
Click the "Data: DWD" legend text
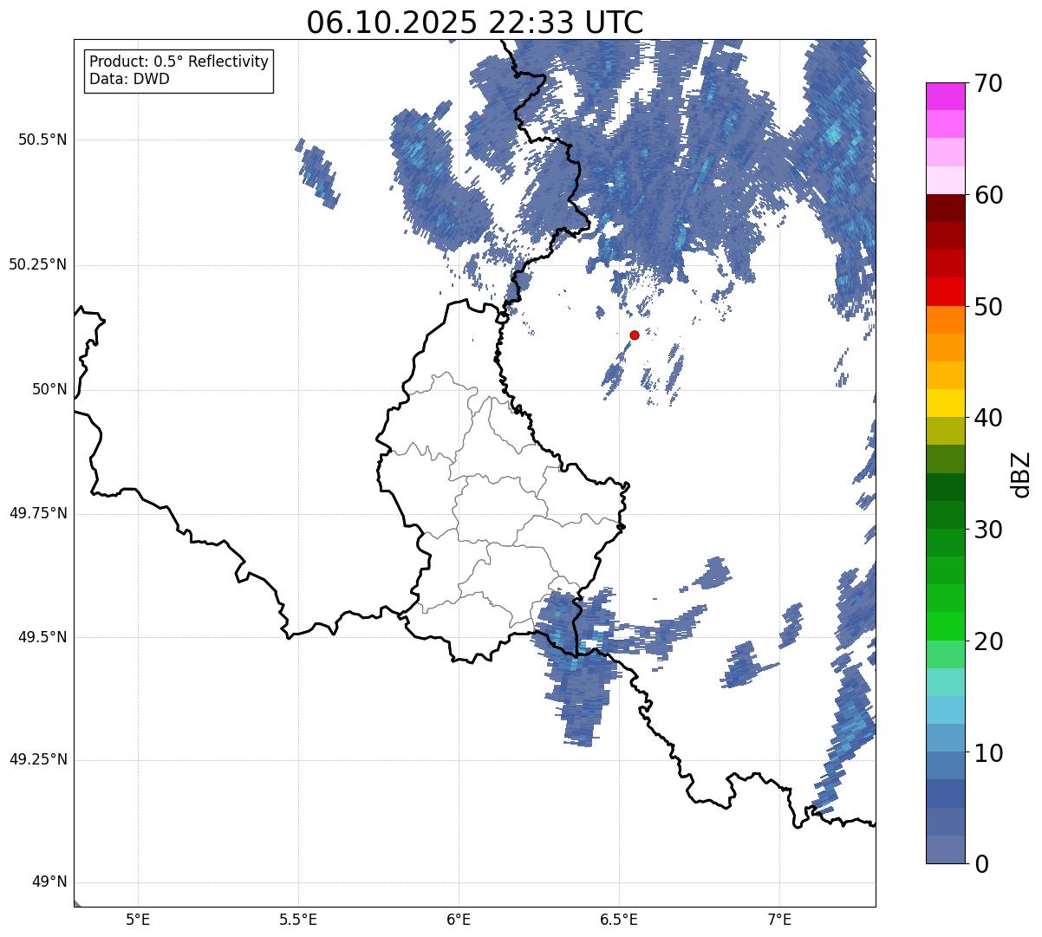pyautogui.click(x=130, y=79)
